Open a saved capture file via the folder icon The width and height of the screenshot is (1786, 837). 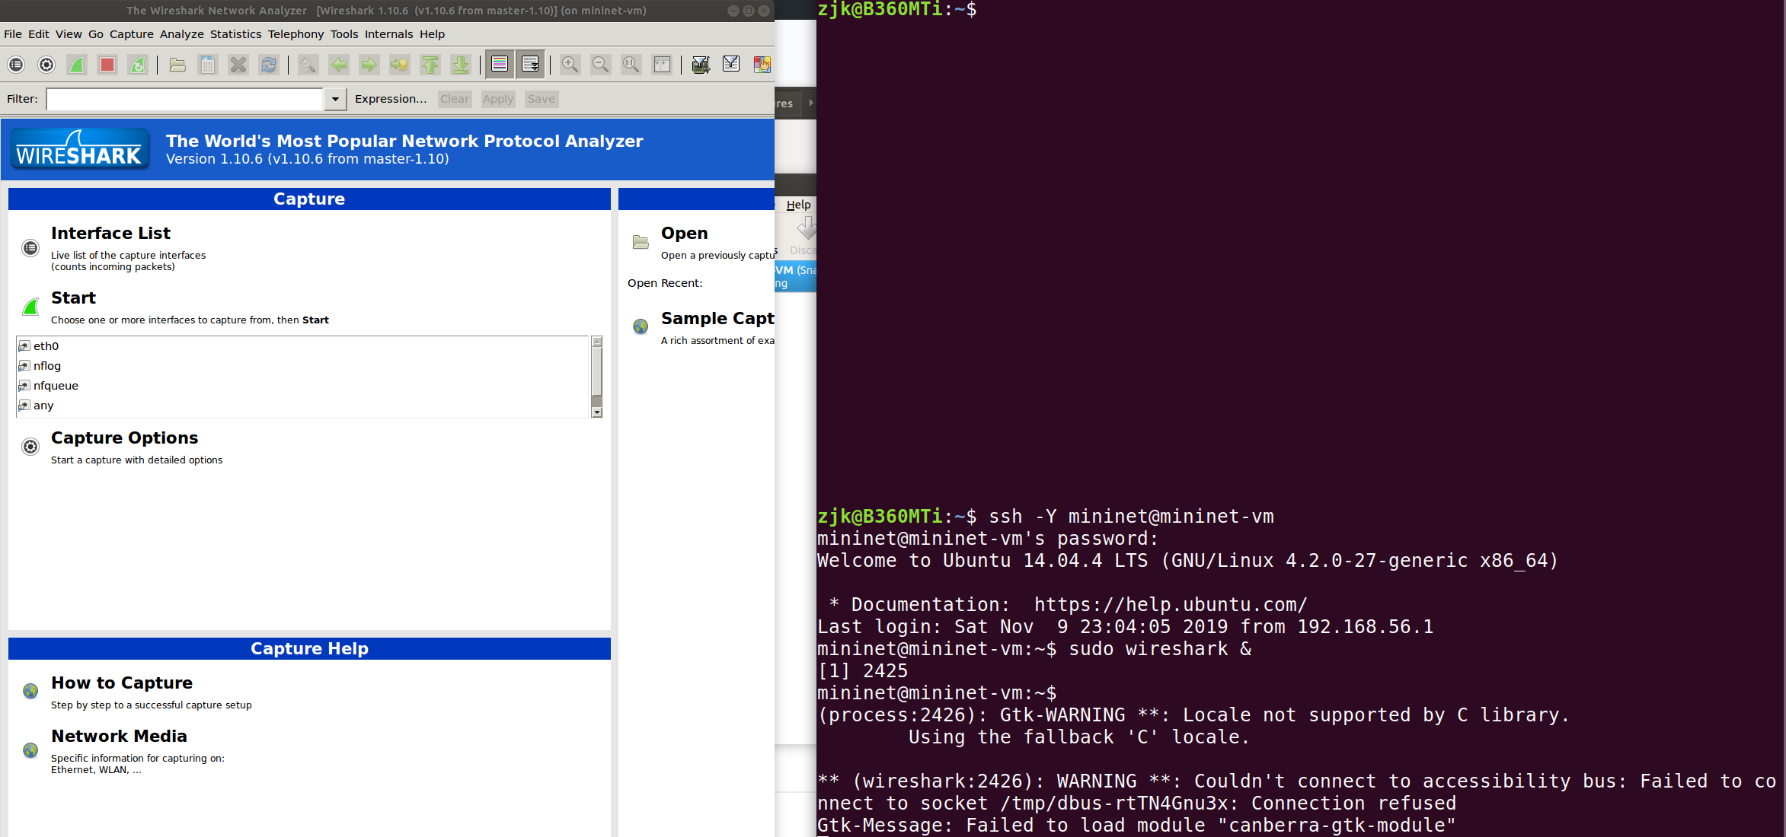[x=177, y=65]
